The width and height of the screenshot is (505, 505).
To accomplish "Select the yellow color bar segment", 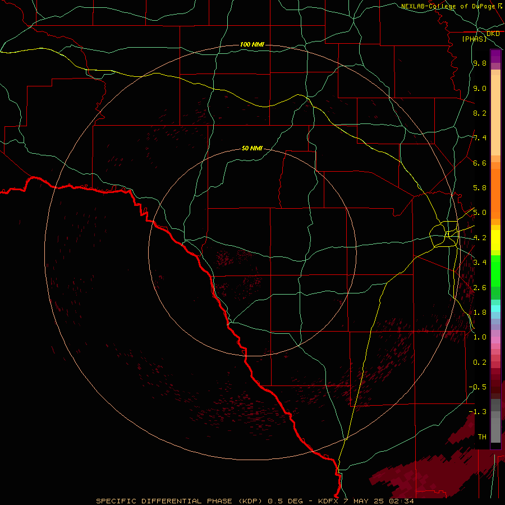I will 495,240.
